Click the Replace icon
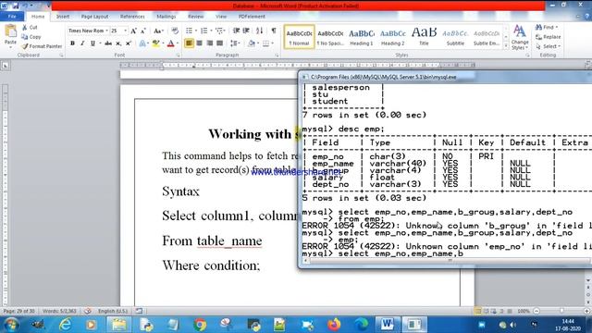Viewport: 592px width, 333px height. click(538, 37)
